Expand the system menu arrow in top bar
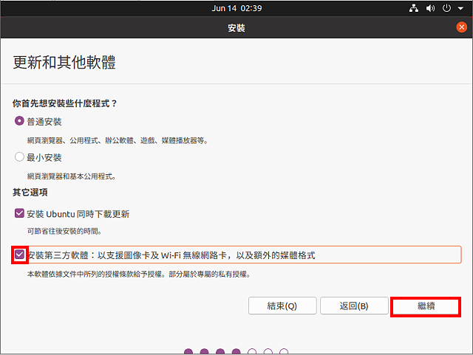The width and height of the screenshot is (473, 355). click(461, 8)
